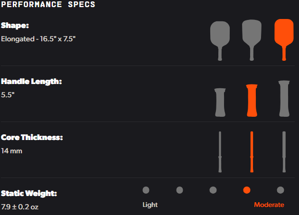The image size is (299, 215).
Task: Choose the second static weight dot
Action: click(179, 190)
